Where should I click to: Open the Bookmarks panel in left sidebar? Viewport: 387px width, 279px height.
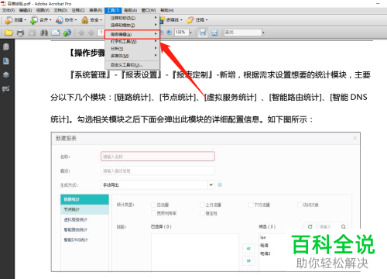(6, 61)
